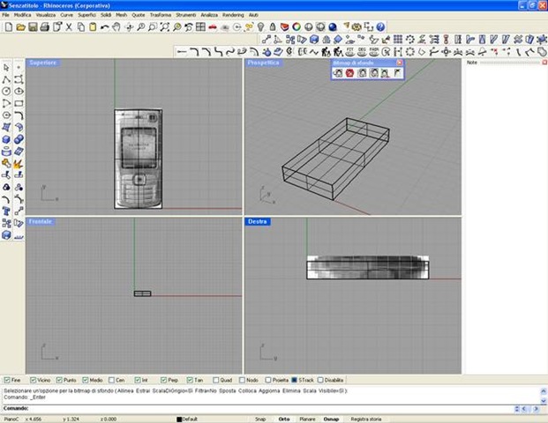Select the Circle tool in left toolbar
Viewport: 548px width, 423px height.
[7, 91]
